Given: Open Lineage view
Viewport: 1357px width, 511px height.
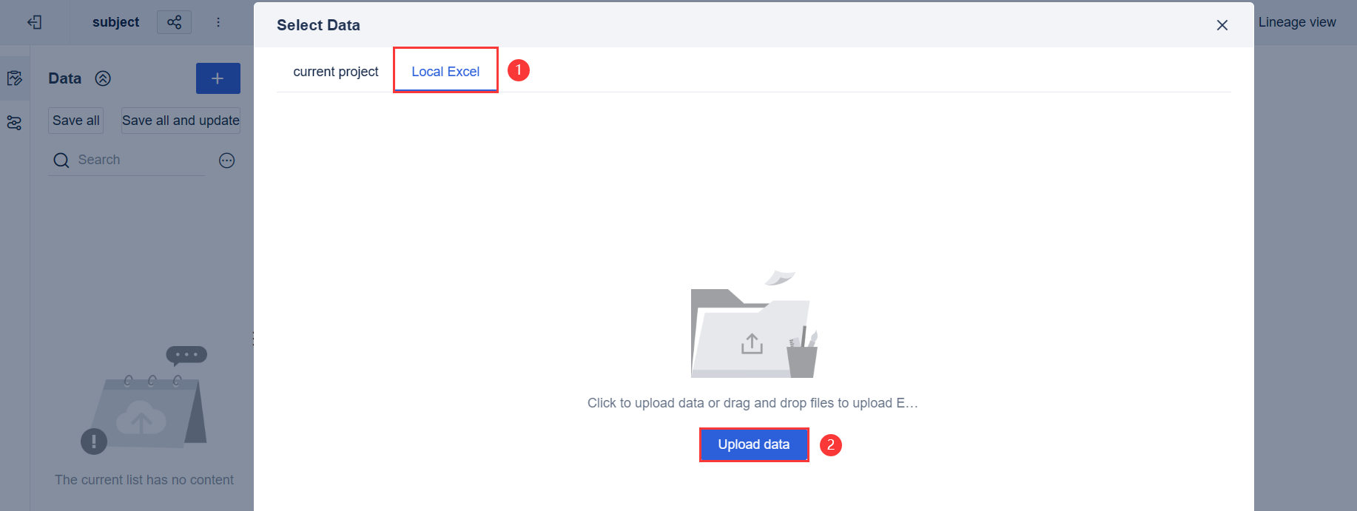Looking at the screenshot, I should tap(1297, 22).
